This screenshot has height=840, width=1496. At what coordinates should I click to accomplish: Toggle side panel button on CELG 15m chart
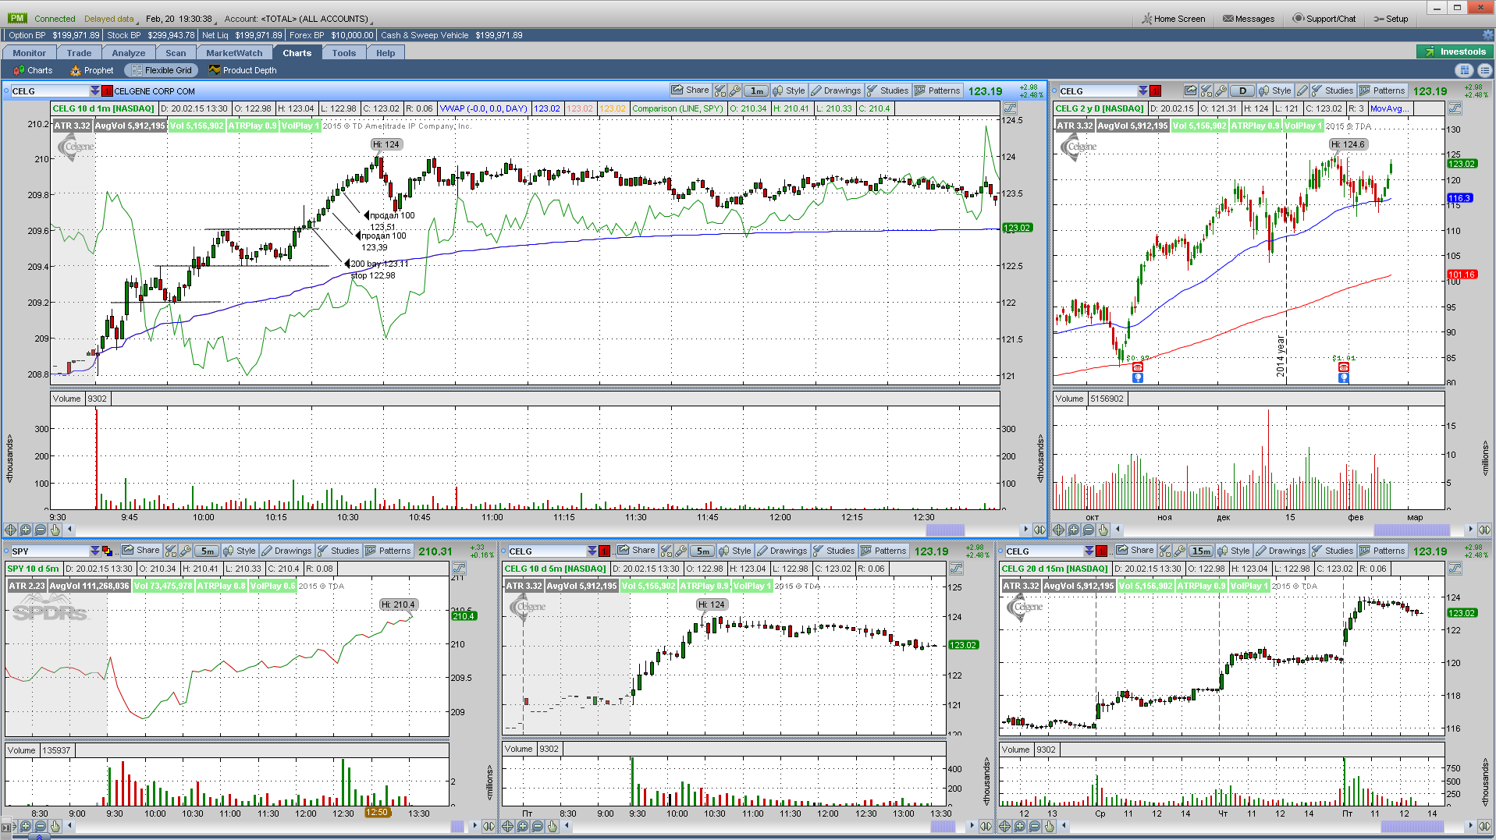[x=1455, y=569]
